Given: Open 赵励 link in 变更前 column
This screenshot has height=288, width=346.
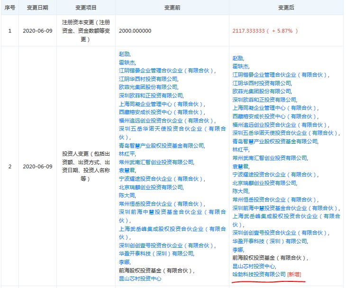Looking at the screenshot, I should coord(125,54).
